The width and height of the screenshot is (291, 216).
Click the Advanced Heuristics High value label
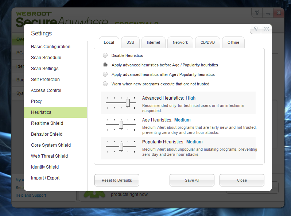tap(191, 98)
